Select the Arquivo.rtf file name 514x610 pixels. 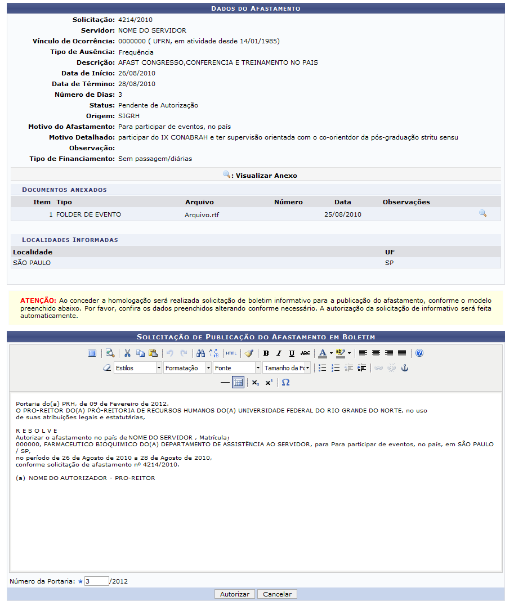(x=202, y=215)
